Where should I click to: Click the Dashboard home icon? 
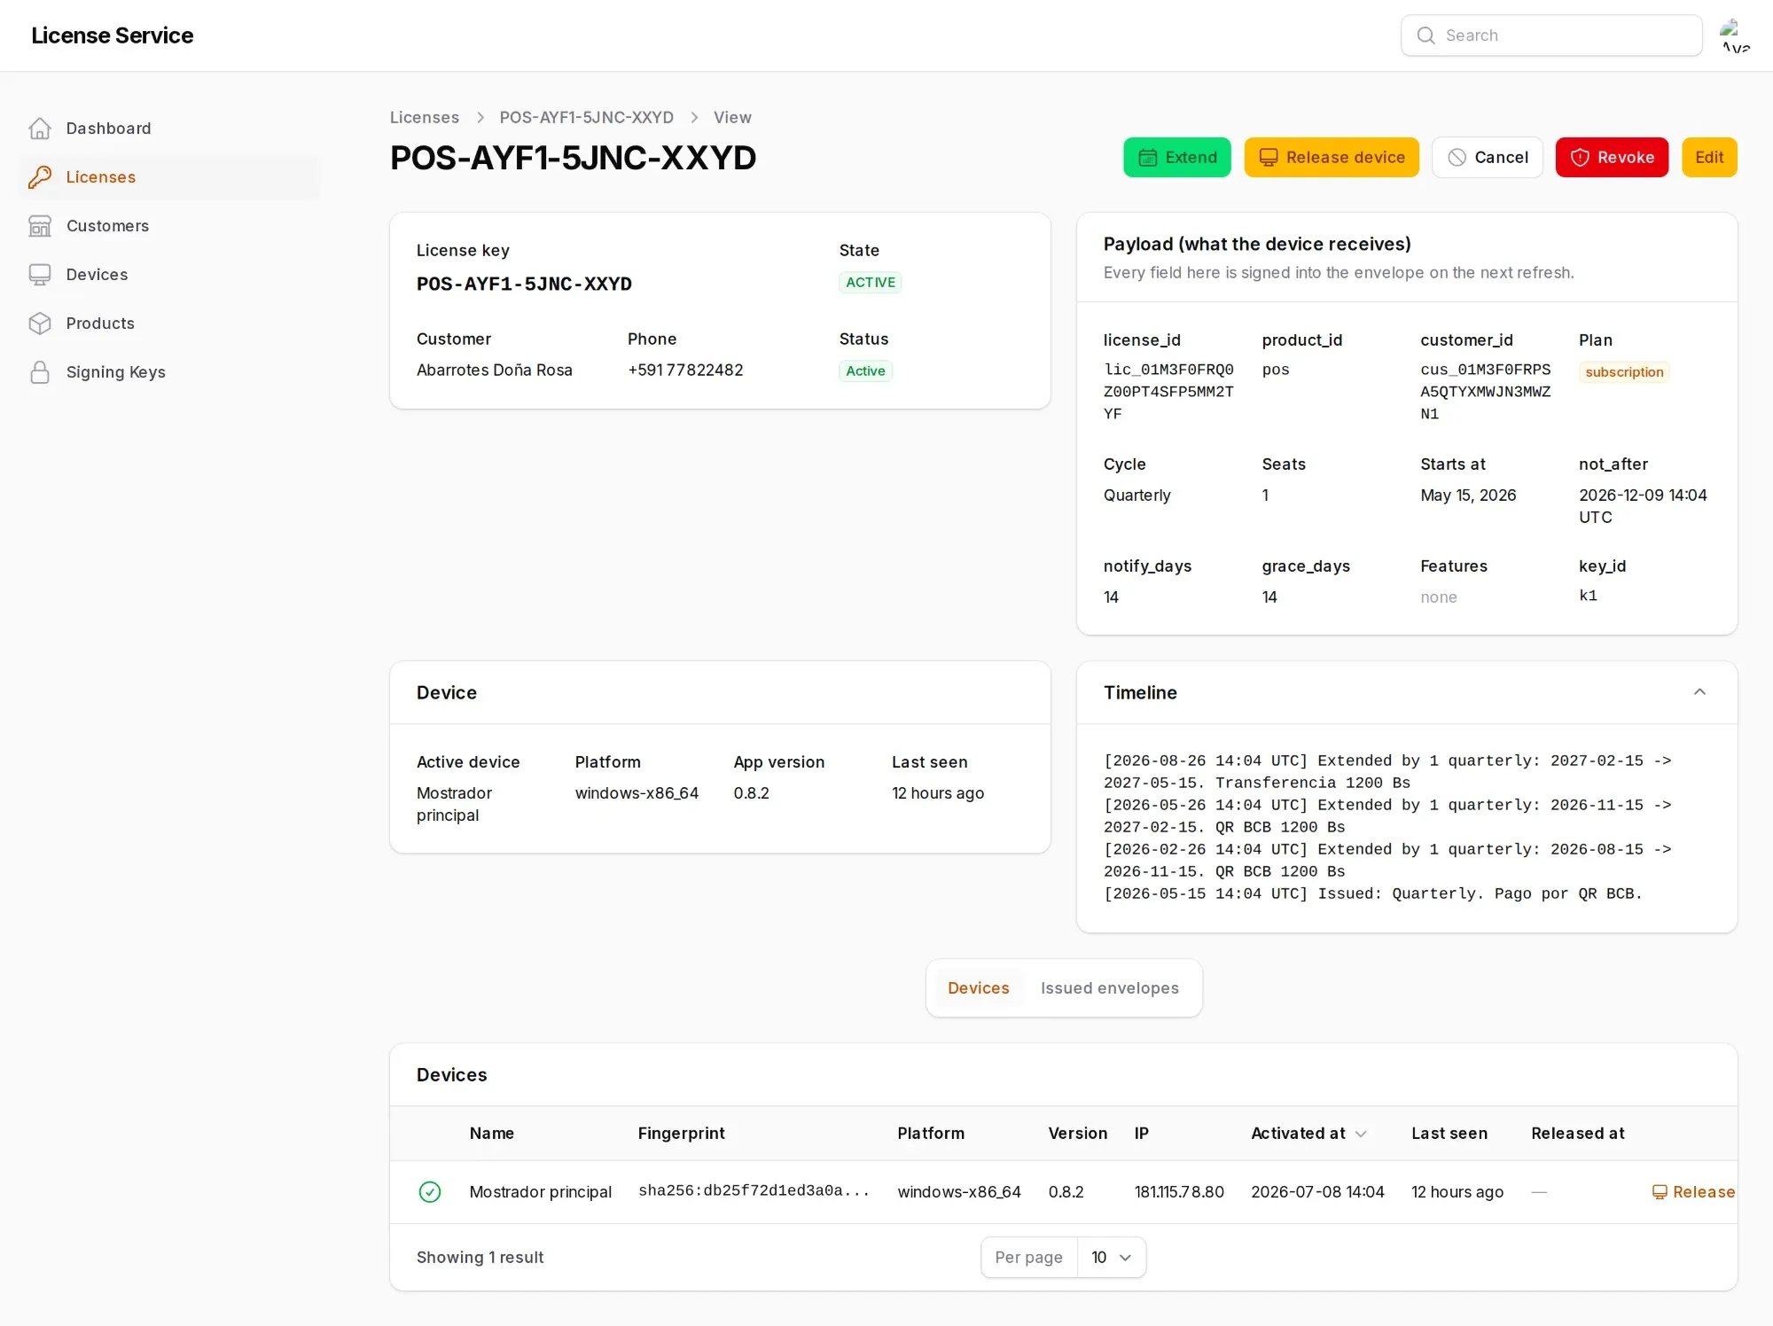pyautogui.click(x=40, y=129)
